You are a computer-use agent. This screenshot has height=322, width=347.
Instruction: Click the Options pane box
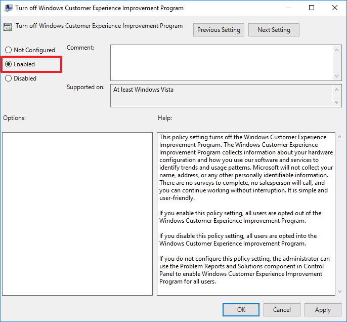point(77,214)
